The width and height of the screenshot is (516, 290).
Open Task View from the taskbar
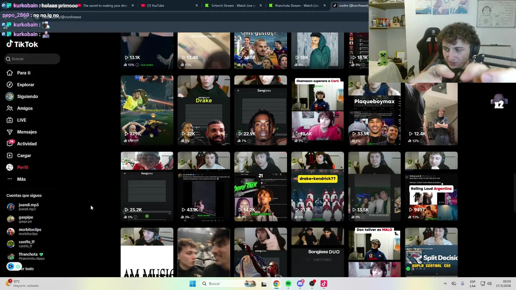point(264,284)
